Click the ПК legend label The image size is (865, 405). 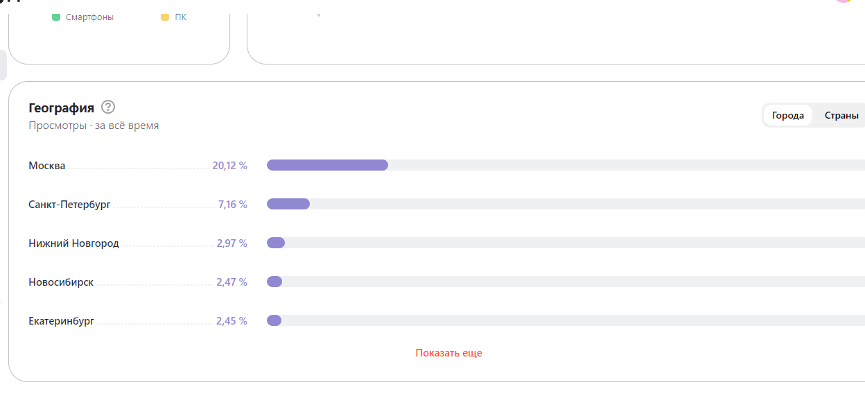click(180, 17)
